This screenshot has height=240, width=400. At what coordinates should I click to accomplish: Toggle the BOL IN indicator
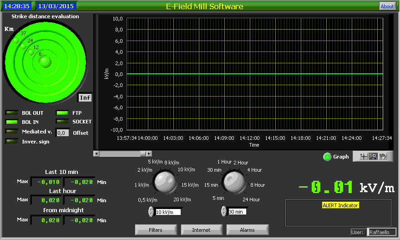coord(12,122)
